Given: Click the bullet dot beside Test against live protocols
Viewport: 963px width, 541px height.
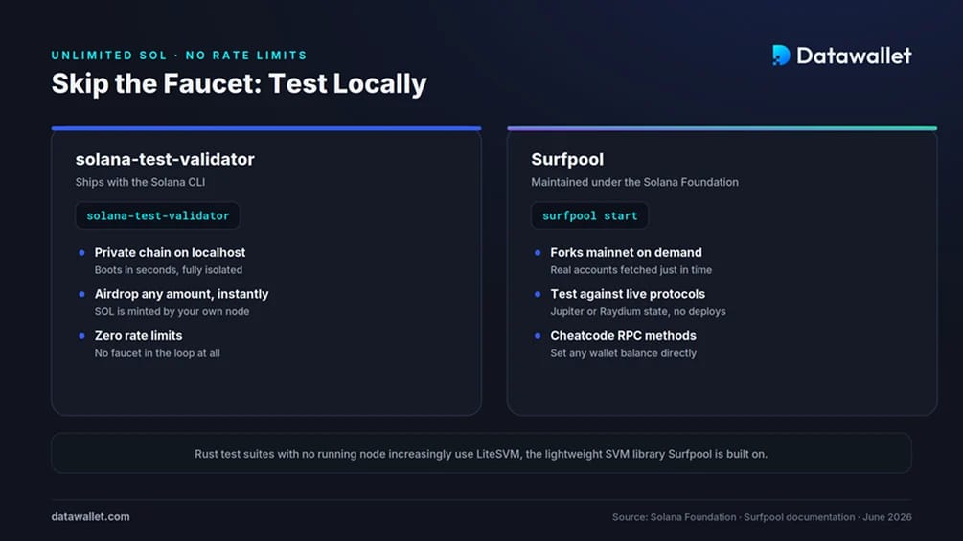Looking at the screenshot, I should point(538,294).
